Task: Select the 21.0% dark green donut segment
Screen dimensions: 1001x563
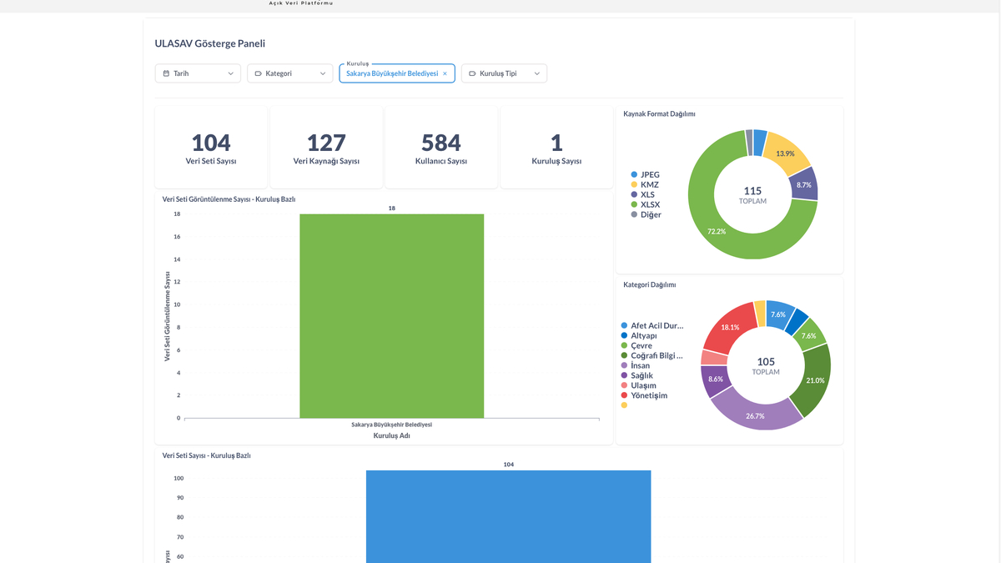Action: tap(815, 380)
